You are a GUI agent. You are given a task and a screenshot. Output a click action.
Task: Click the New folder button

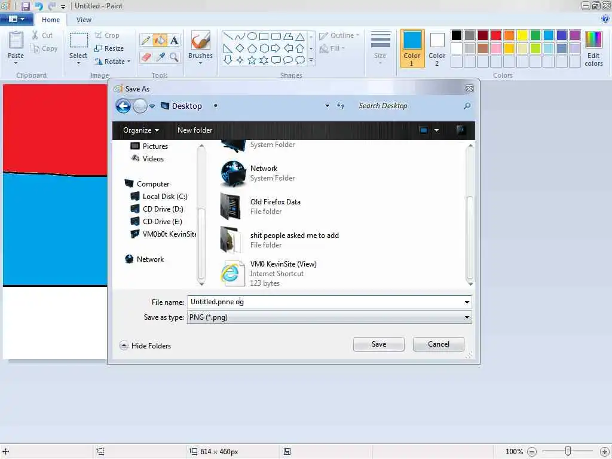(195, 130)
